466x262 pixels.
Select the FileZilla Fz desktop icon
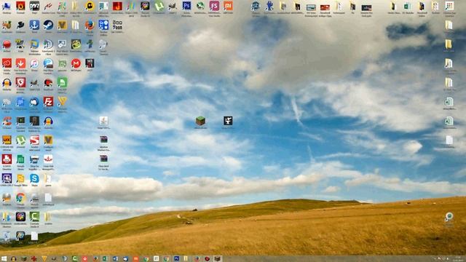click(x=48, y=102)
